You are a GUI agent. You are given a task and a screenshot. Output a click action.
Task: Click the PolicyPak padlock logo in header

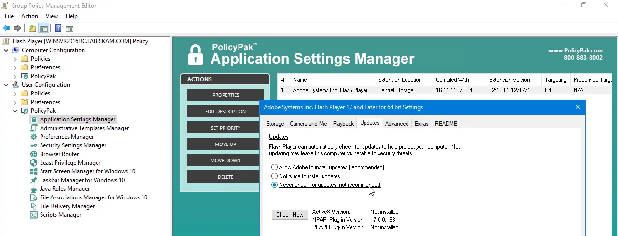195,55
